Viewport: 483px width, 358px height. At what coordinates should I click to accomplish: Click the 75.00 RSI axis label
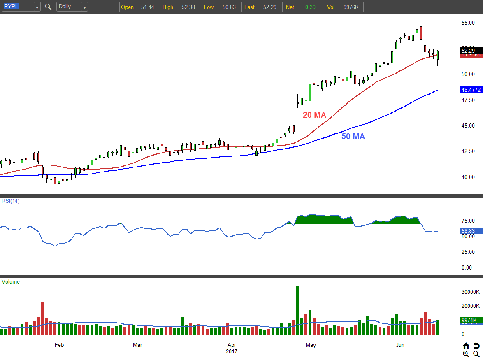468,221
